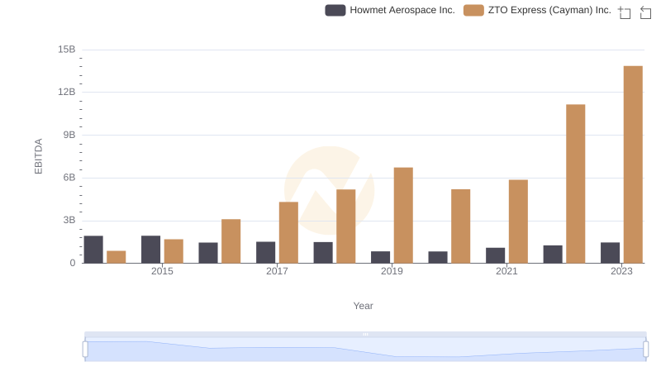The height and width of the screenshot is (381, 661).
Task: Click the range slider top drag bar
Action: tap(365, 334)
